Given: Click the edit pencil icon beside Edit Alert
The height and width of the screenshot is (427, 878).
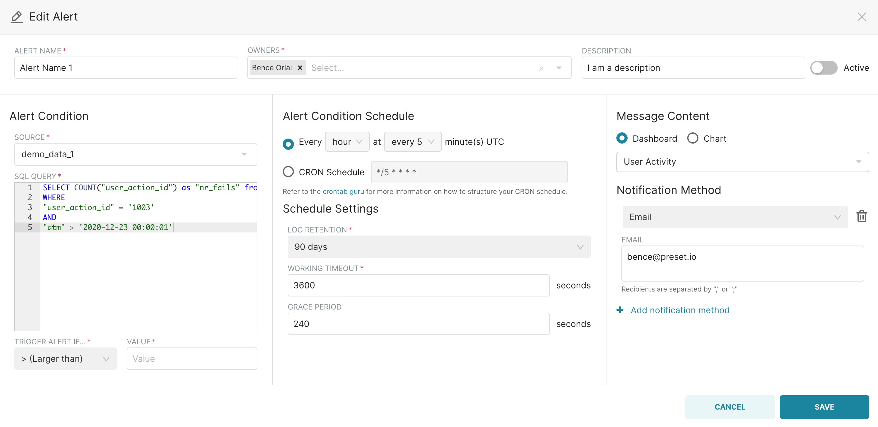Looking at the screenshot, I should coord(16,17).
